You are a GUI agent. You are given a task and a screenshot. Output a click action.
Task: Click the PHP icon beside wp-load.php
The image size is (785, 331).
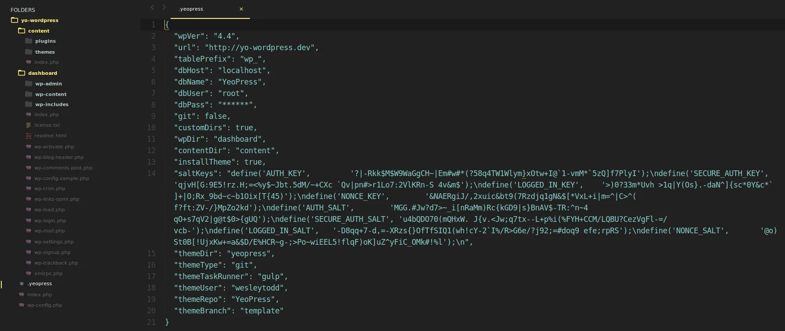coord(29,210)
